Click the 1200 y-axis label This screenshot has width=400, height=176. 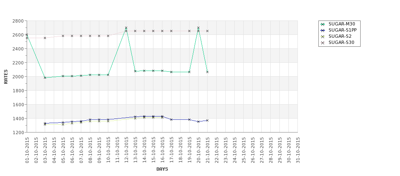tap(18, 133)
